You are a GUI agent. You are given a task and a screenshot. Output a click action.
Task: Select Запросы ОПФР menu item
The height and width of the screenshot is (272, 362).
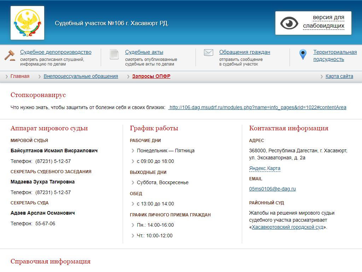(151, 76)
